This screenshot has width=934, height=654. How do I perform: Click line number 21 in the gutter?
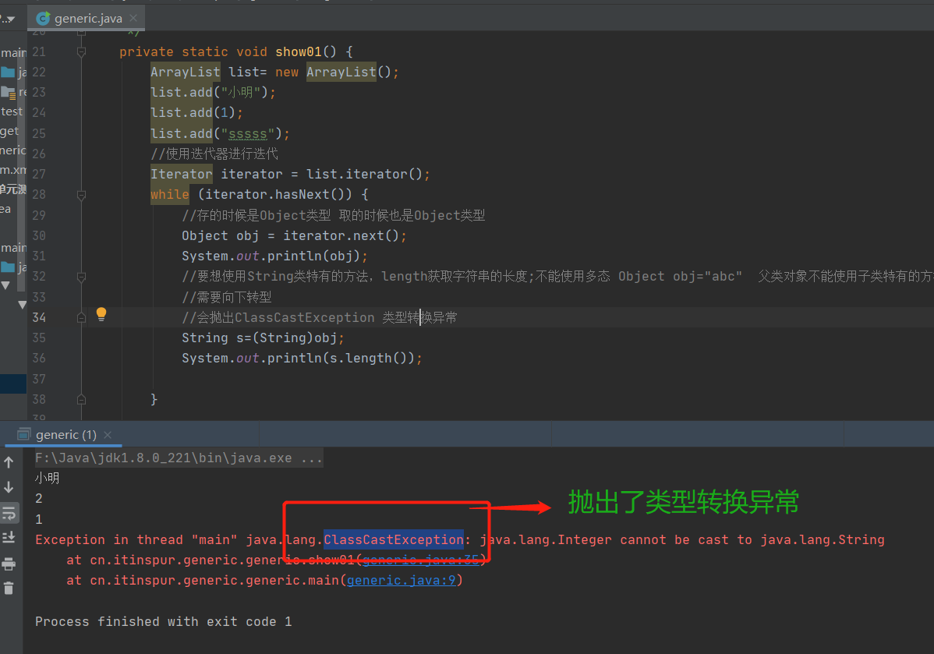tap(39, 51)
